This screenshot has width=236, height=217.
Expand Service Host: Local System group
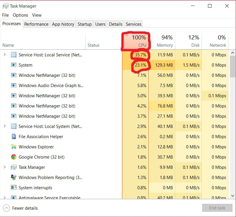pyautogui.click(x=5, y=126)
